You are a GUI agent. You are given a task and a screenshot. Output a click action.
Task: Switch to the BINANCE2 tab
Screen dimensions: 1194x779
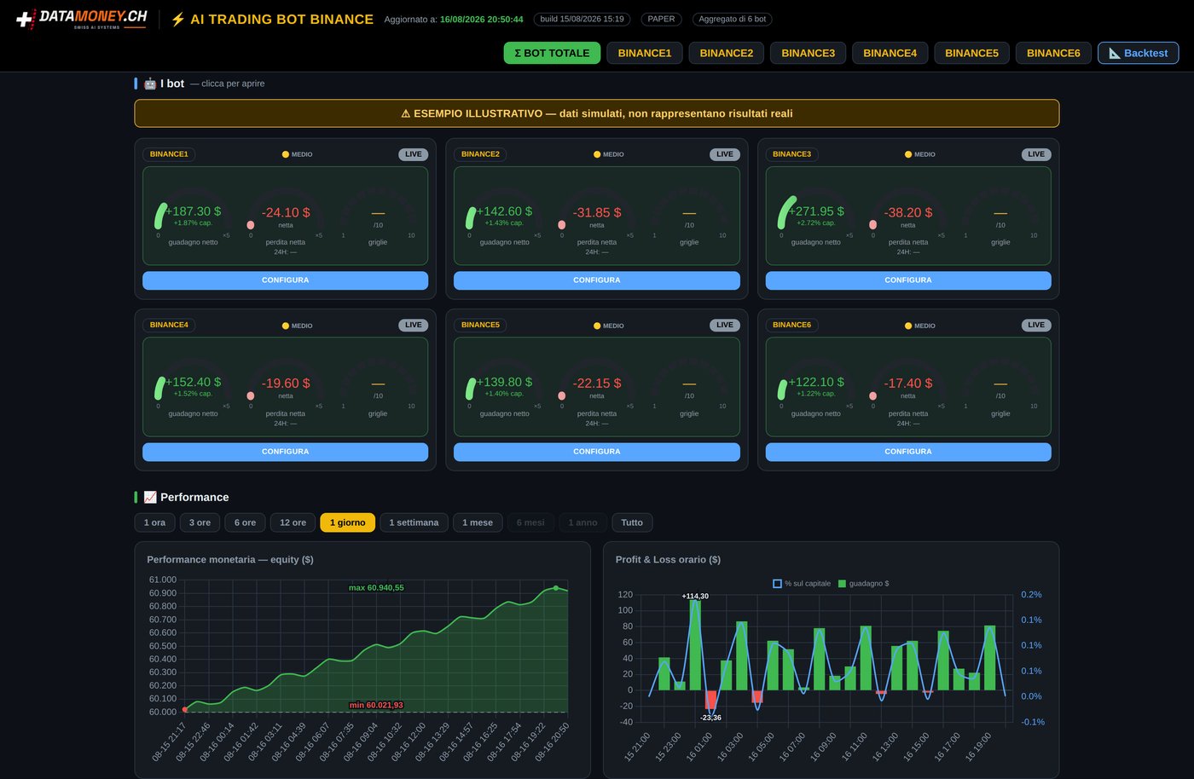tap(727, 53)
